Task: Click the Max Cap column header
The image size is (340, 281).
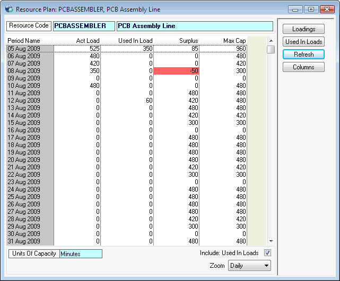Action: pos(234,41)
